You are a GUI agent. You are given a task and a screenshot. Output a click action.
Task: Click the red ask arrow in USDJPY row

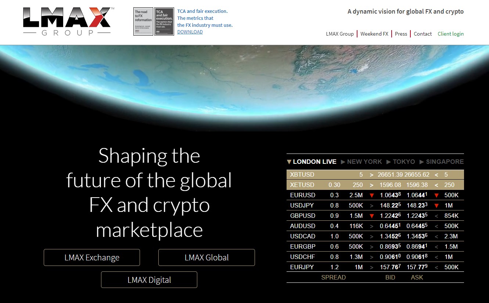click(436, 206)
